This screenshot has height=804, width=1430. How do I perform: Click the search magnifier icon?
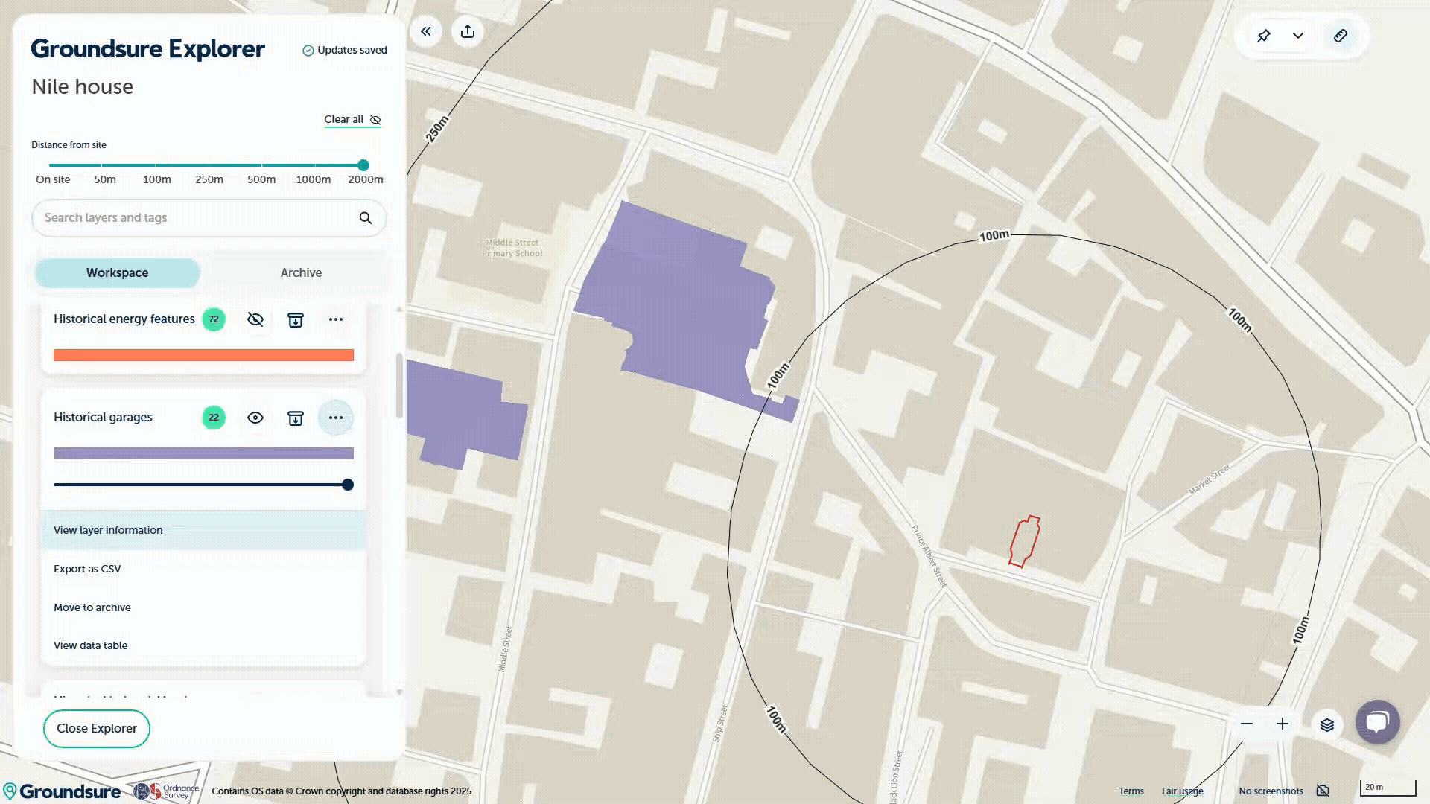tap(366, 218)
